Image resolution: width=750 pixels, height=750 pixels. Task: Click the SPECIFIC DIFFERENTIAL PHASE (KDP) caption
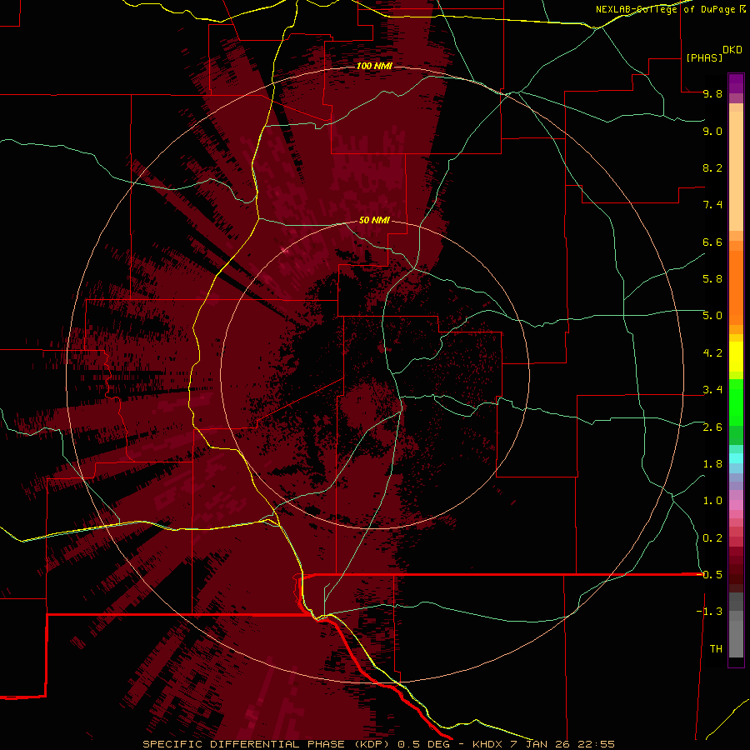point(266,744)
